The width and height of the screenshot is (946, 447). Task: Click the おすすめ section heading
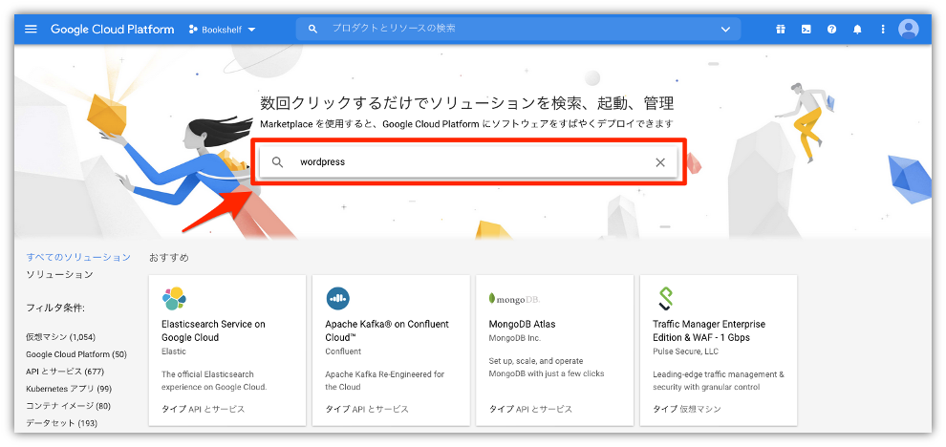(x=169, y=258)
